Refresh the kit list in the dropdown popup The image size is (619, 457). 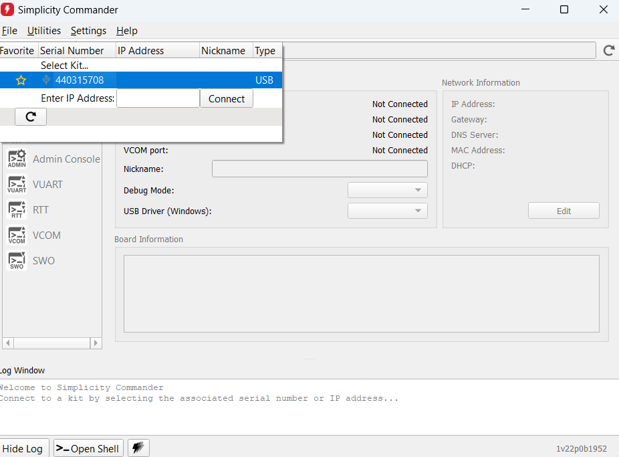point(31,116)
